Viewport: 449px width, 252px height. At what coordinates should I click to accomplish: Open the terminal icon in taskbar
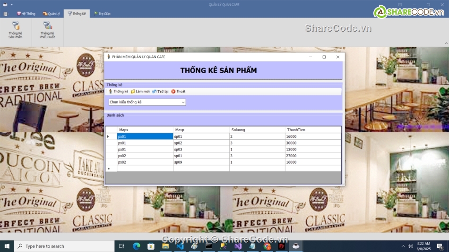[x=209, y=246]
